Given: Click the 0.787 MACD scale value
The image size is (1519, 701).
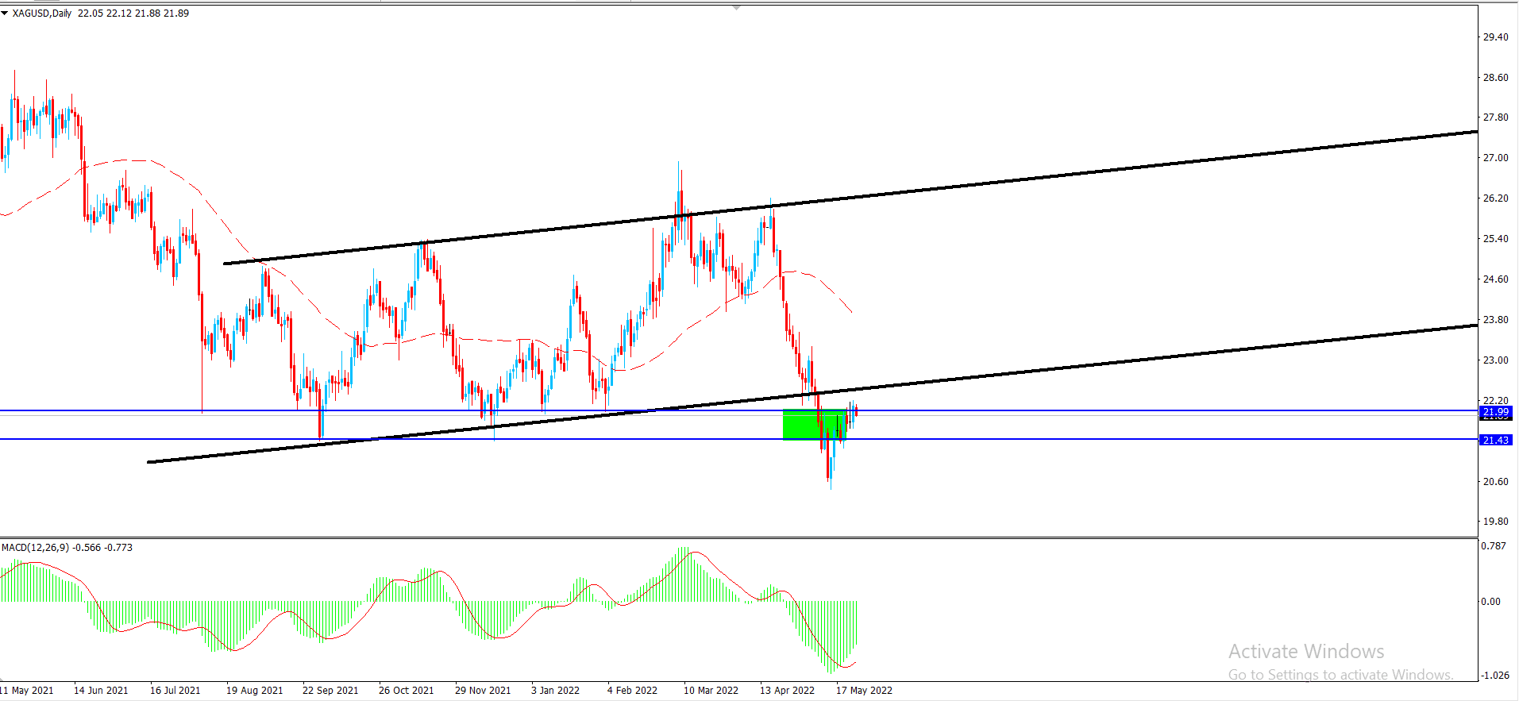Looking at the screenshot, I should pos(1494,545).
